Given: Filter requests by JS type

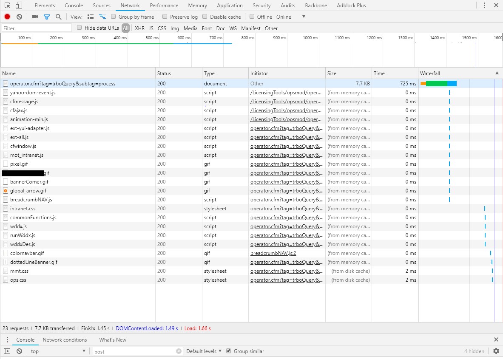Looking at the screenshot, I should tap(151, 28).
